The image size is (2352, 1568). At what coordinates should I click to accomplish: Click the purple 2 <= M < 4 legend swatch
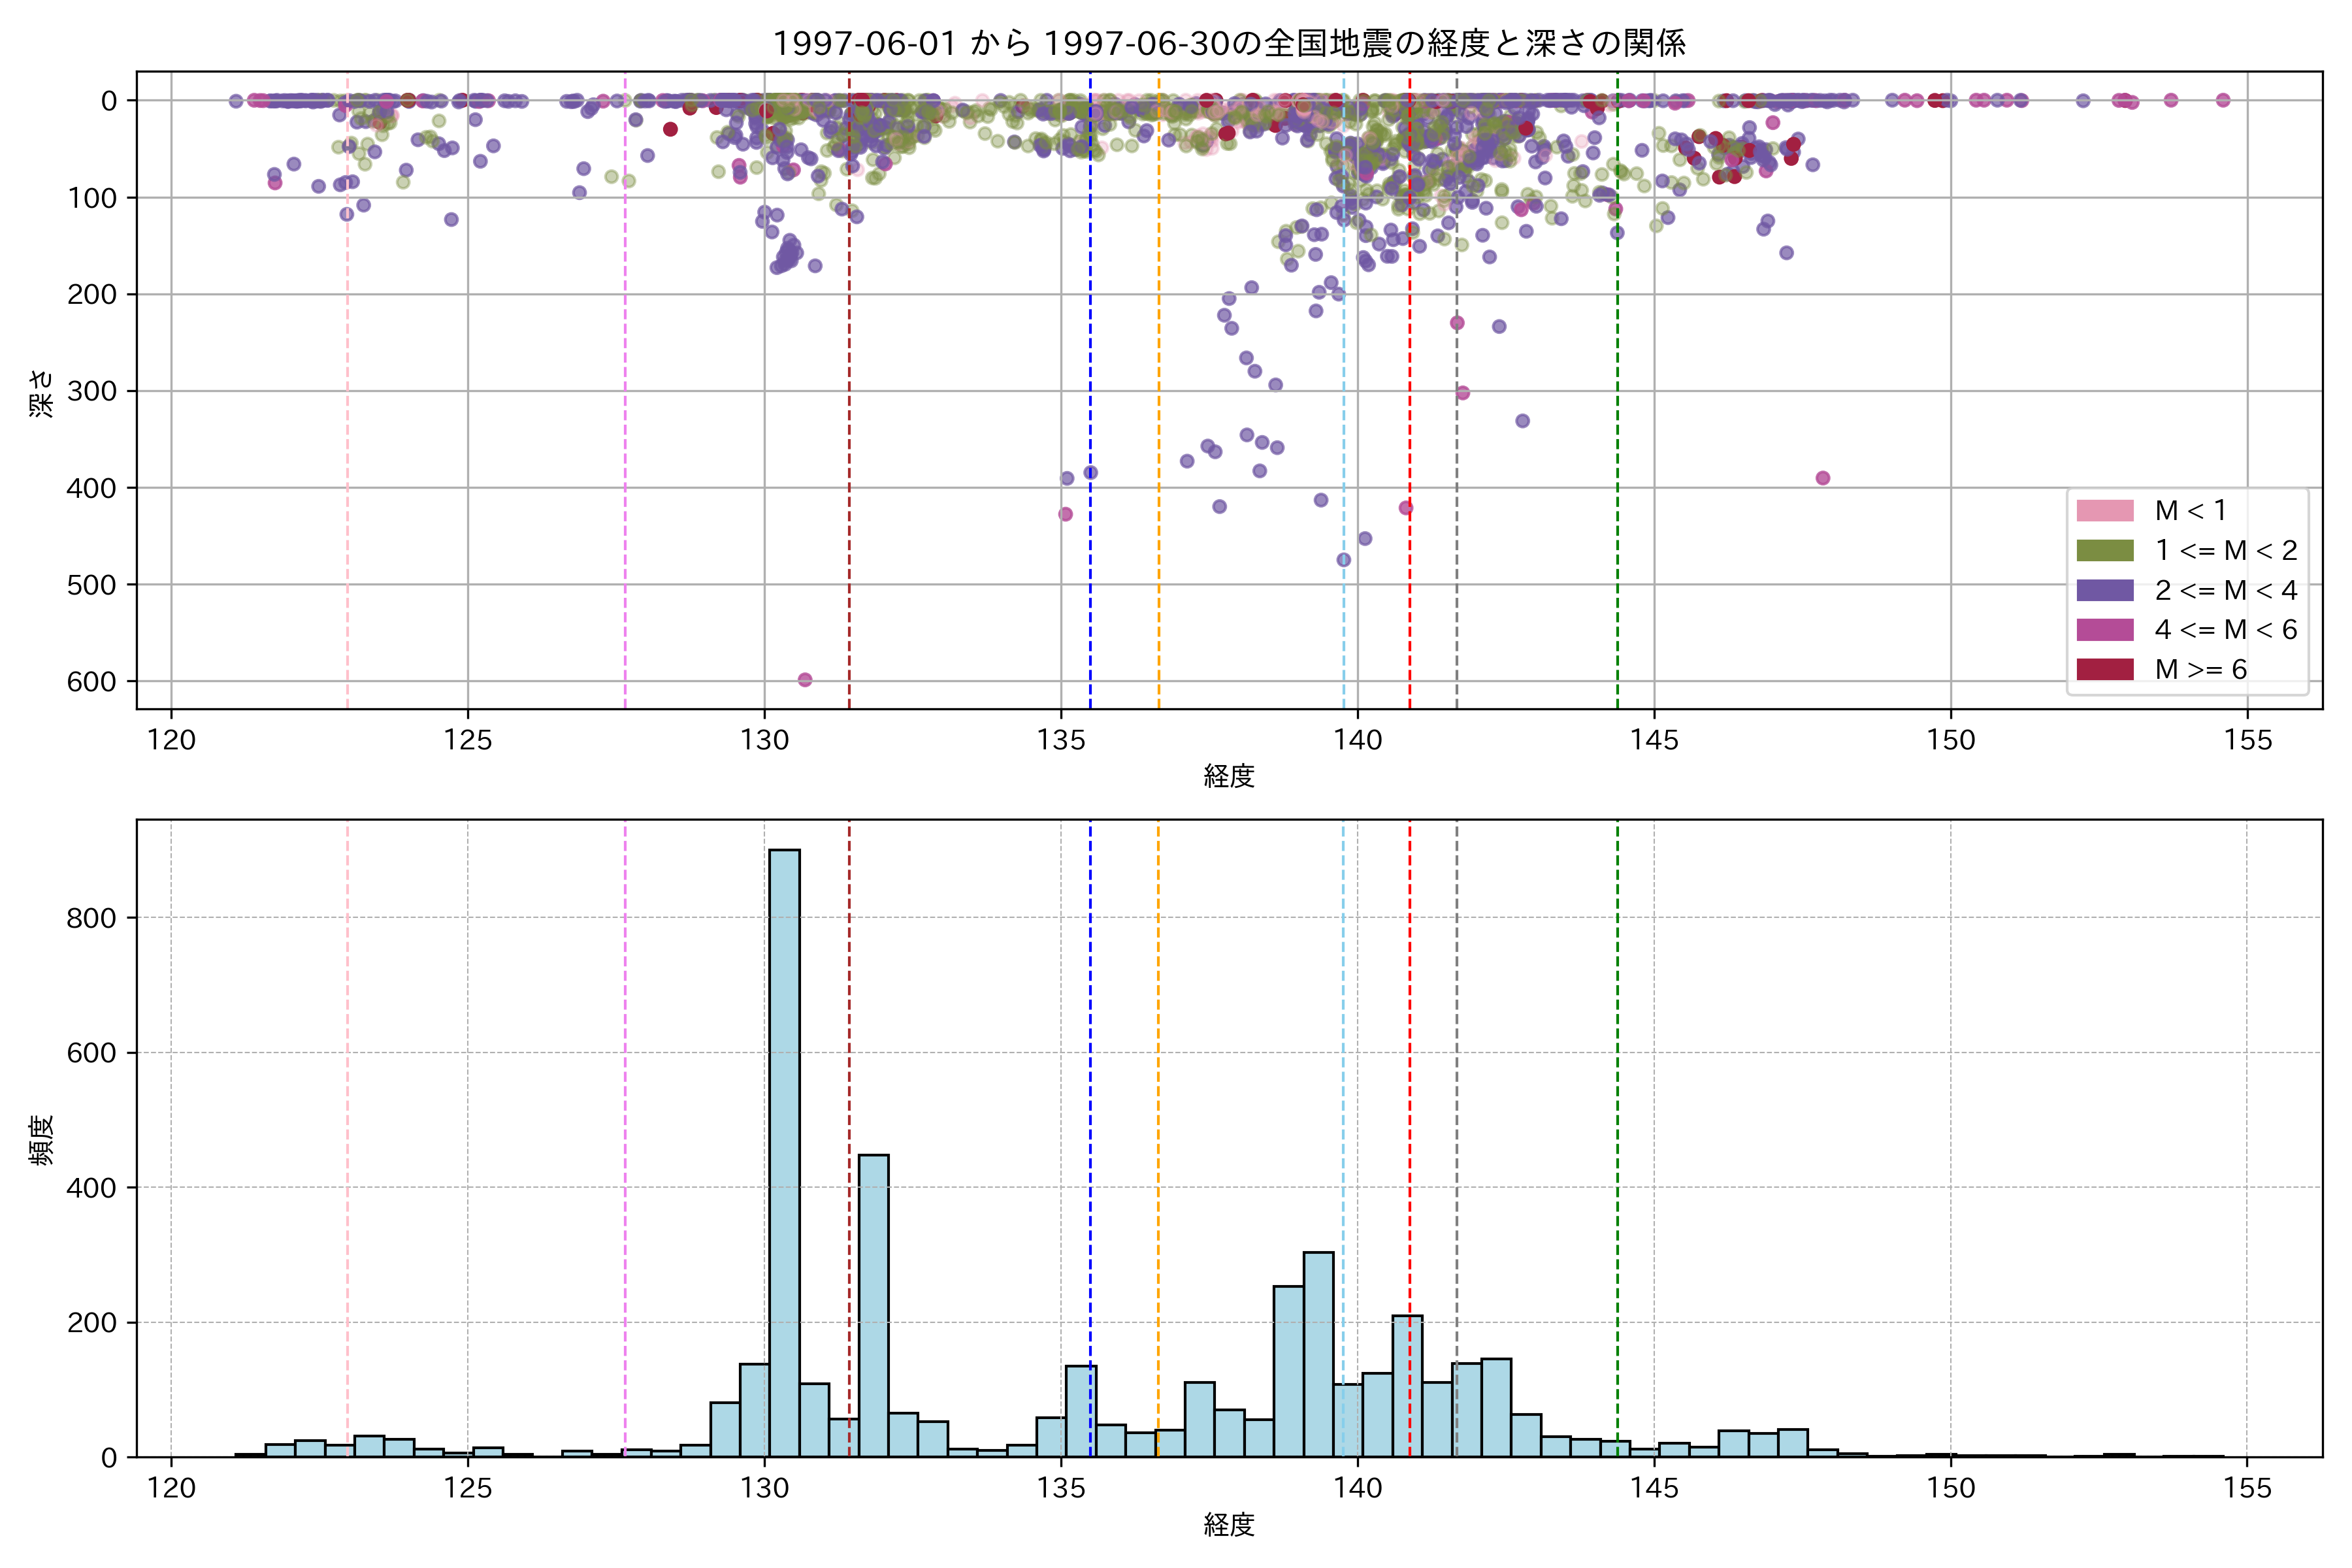click(x=2104, y=590)
